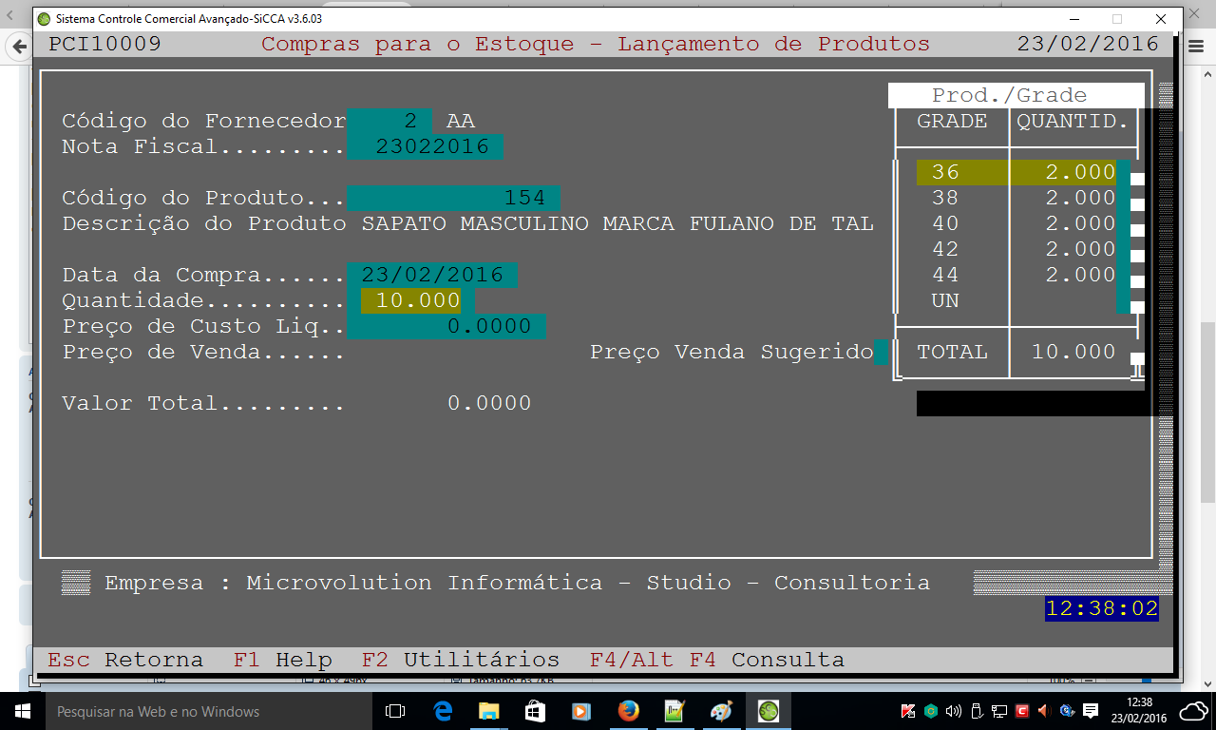Click the orange speaker tray icon
The image size is (1216, 730).
[1044, 711]
